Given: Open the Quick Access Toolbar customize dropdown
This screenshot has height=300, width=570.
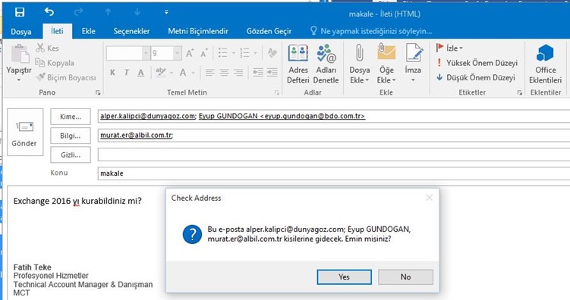Looking at the screenshot, I should click(166, 12).
